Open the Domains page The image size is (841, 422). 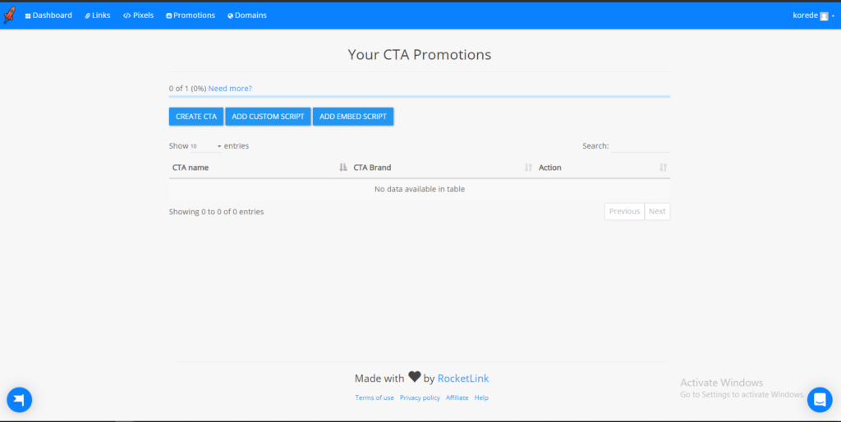[x=247, y=16]
